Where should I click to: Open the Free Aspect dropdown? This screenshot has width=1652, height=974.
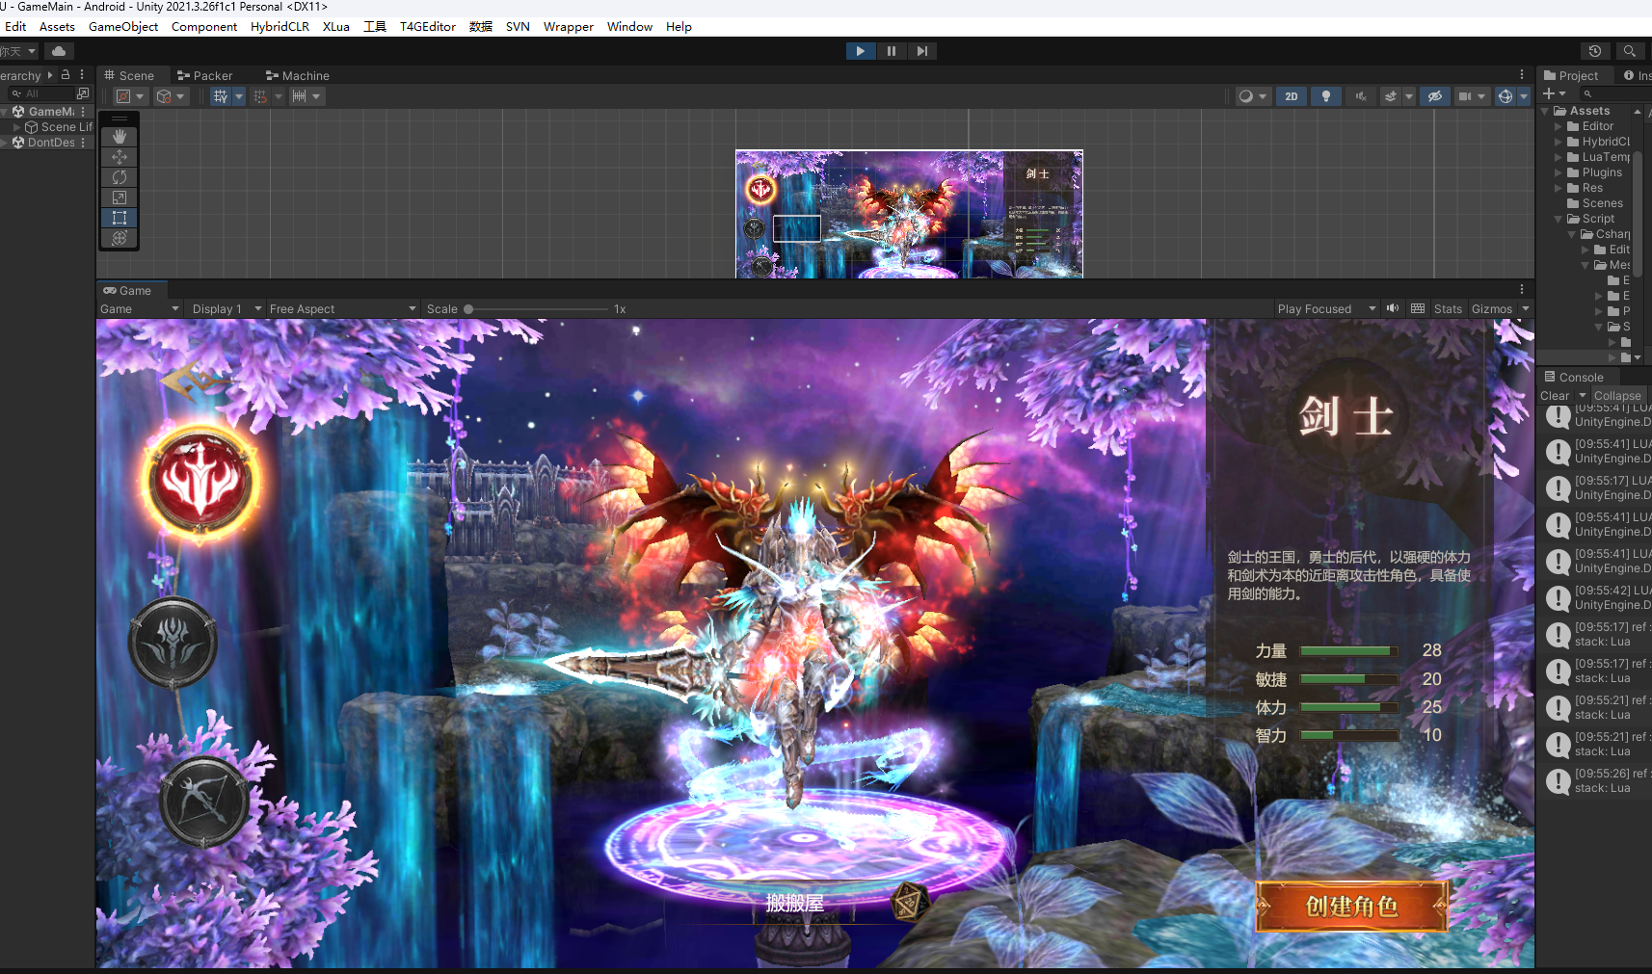tap(342, 309)
